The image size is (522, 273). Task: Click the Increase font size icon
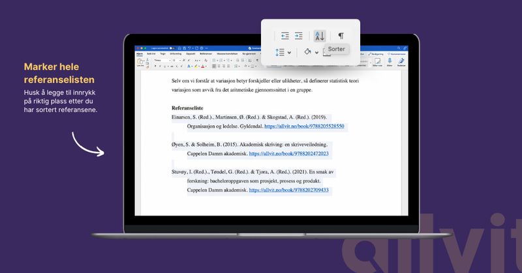(x=184, y=60)
